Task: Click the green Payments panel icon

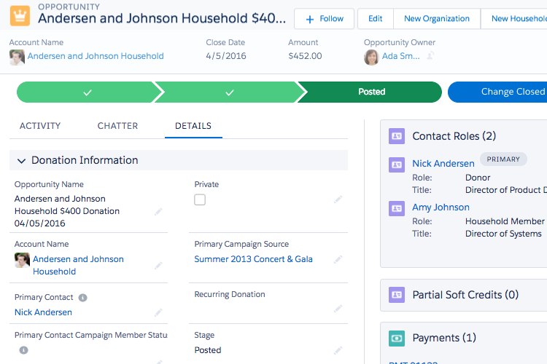Action: pos(396,338)
